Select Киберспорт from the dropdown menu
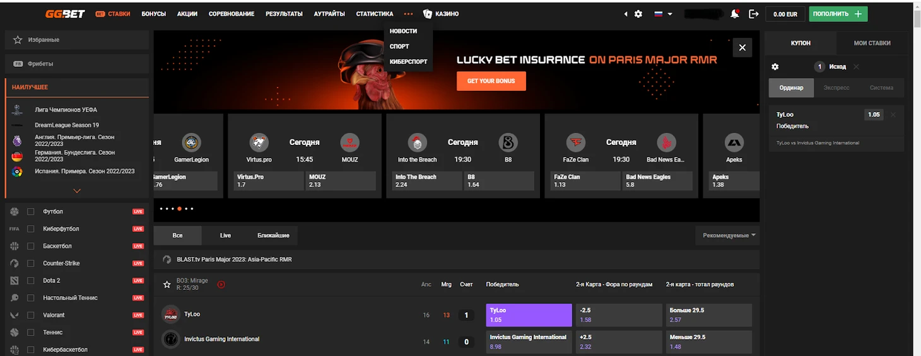The height and width of the screenshot is (356, 921). (408, 62)
